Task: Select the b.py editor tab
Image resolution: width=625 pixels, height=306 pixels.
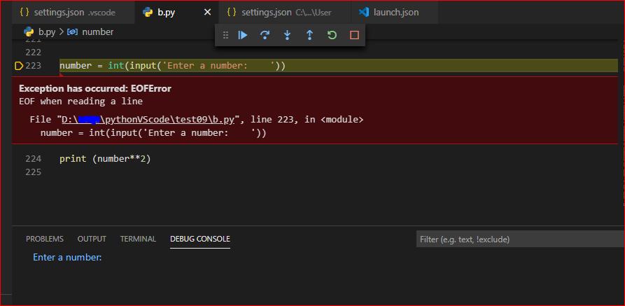Action: (176, 13)
